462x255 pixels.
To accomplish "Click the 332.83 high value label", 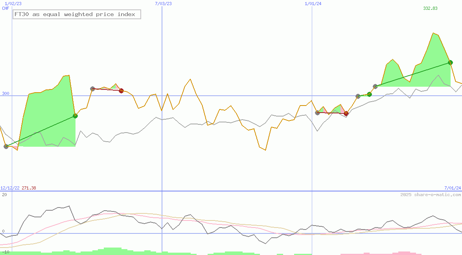I will 430,7.
